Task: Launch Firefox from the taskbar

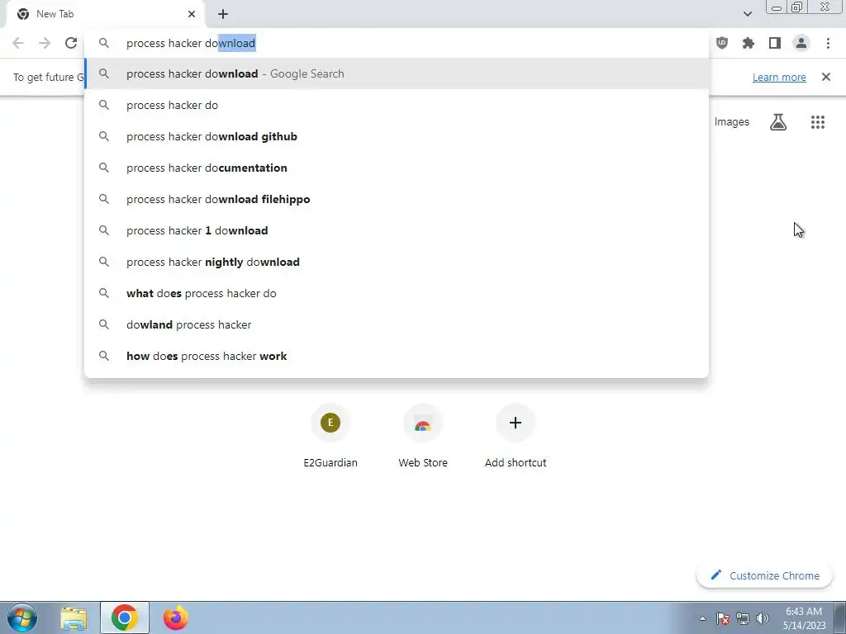Action: 176,617
